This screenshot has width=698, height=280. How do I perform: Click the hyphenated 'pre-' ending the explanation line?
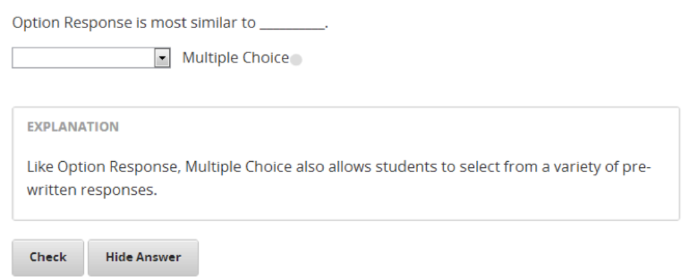pos(632,166)
